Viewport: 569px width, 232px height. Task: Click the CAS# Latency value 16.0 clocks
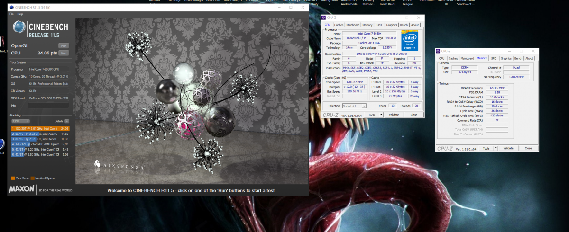(496, 97)
